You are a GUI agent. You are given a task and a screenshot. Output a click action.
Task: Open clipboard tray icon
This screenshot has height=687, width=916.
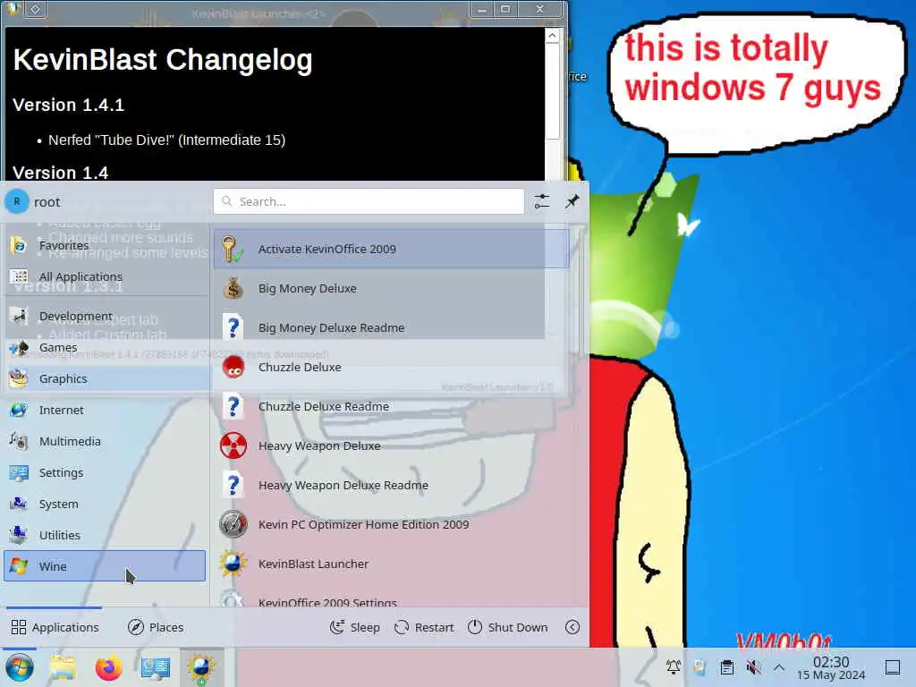click(x=726, y=667)
